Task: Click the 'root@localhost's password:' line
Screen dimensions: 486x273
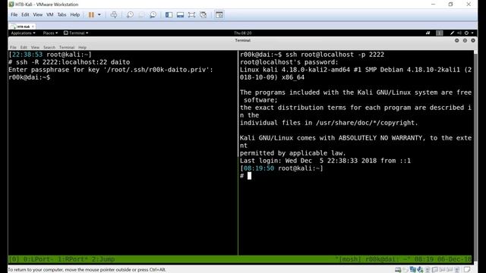Action: tap(289, 62)
